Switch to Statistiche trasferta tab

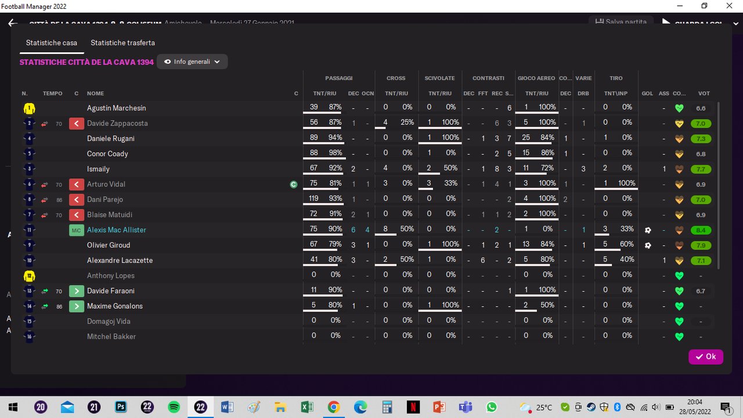pyautogui.click(x=122, y=43)
